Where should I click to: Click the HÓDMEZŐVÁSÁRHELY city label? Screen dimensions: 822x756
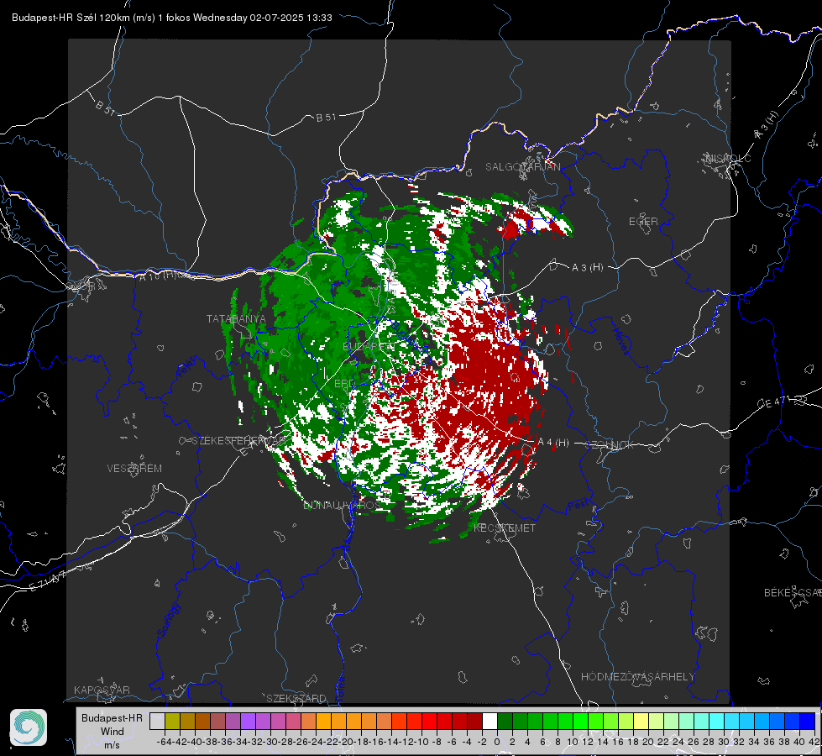(637, 677)
